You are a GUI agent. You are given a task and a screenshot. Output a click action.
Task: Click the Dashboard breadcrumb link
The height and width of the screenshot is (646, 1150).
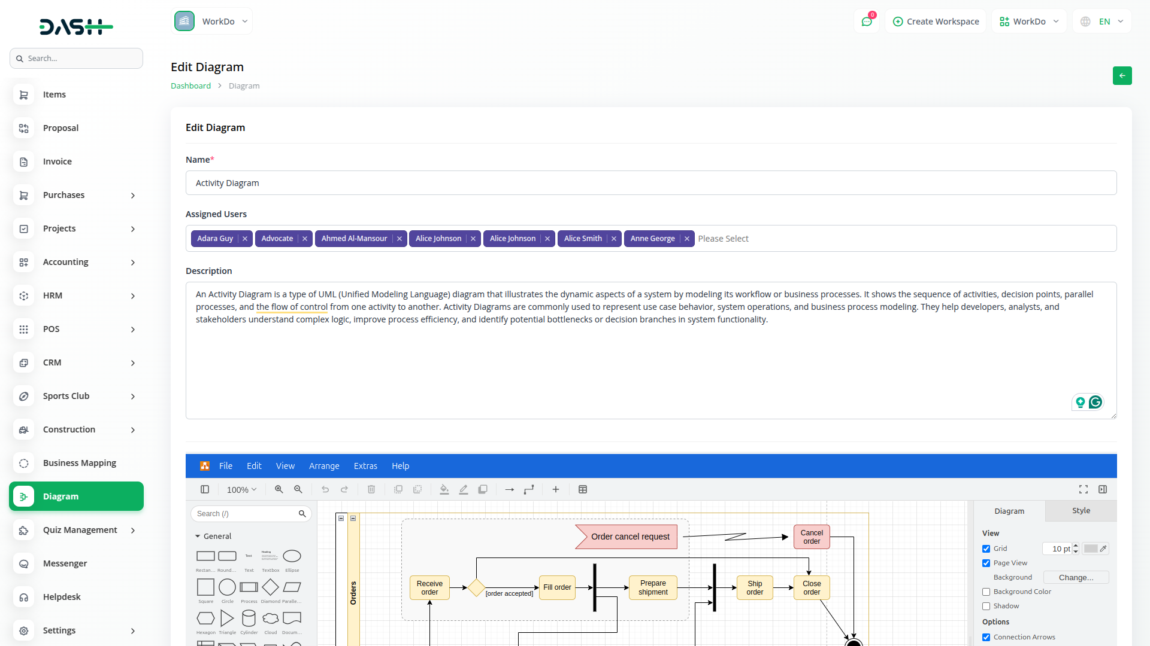click(190, 86)
